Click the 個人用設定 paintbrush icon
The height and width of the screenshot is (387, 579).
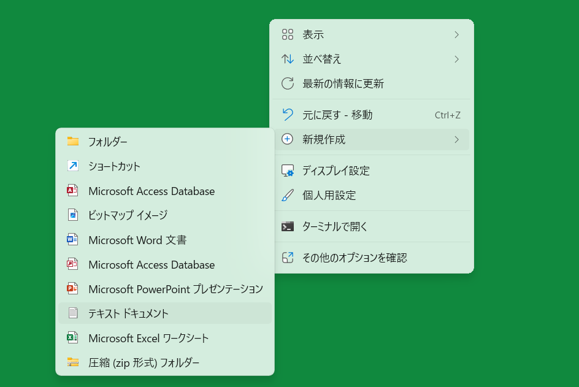(x=287, y=196)
